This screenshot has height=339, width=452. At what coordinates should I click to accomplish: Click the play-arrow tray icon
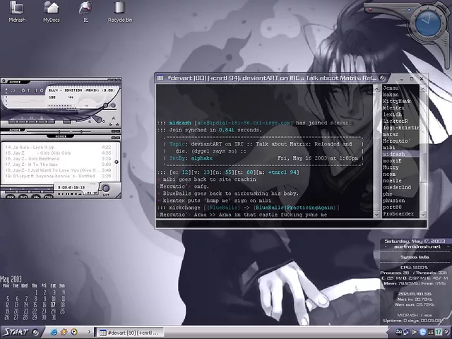click(x=415, y=333)
